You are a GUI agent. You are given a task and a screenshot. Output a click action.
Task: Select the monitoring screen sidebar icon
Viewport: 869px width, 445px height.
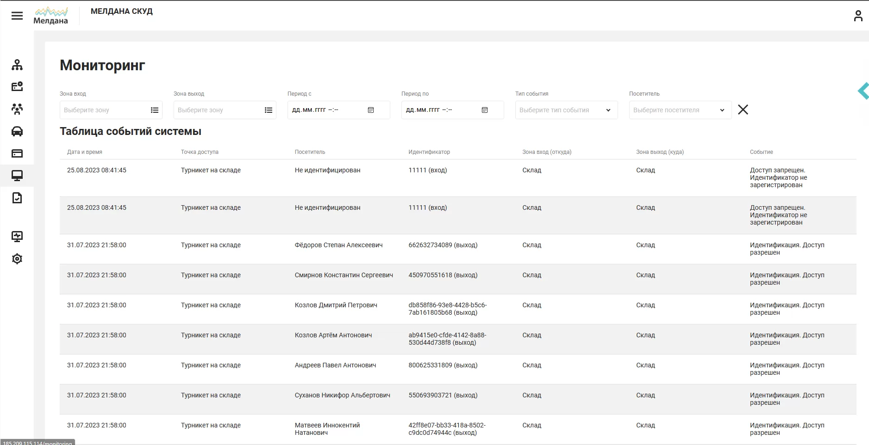click(x=17, y=176)
